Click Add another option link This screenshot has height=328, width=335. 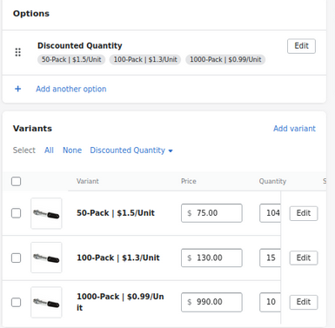71,89
